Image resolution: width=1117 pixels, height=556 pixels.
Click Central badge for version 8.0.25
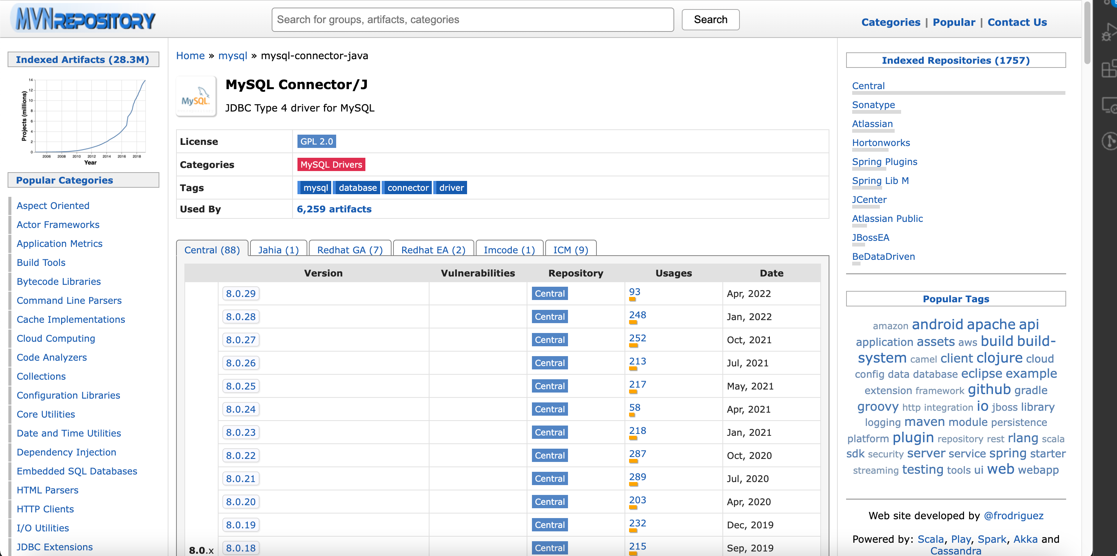[x=549, y=386]
